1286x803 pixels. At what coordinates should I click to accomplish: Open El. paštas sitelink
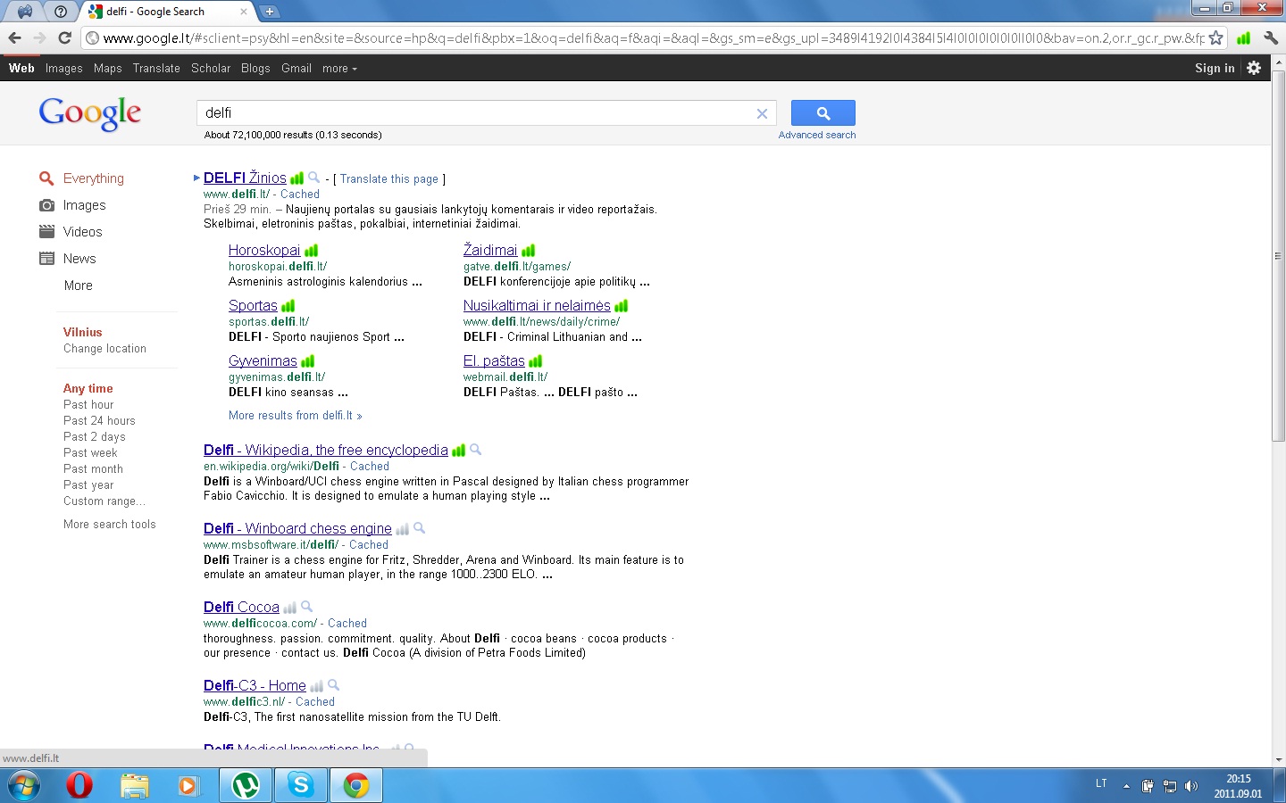[494, 360]
